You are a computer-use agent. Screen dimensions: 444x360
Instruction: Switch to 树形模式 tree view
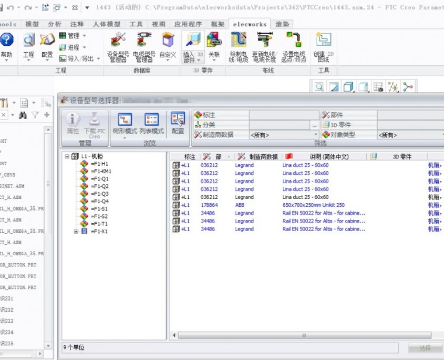(x=125, y=124)
